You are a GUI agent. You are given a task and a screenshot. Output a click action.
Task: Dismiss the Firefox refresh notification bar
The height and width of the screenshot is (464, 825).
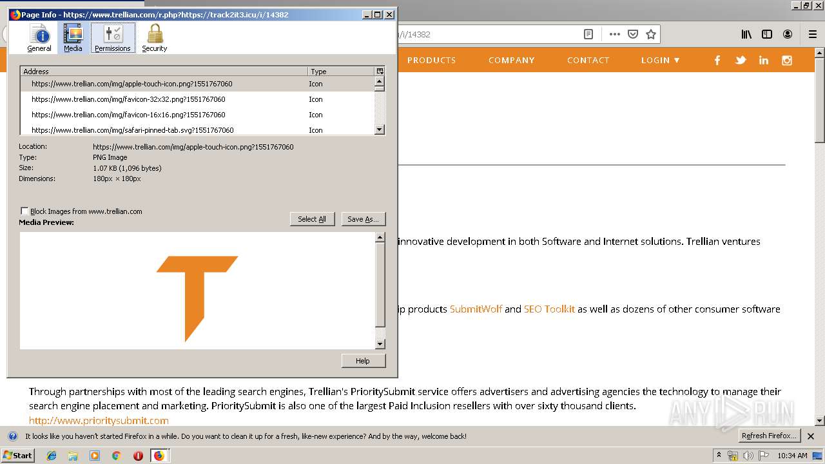pyautogui.click(x=811, y=436)
